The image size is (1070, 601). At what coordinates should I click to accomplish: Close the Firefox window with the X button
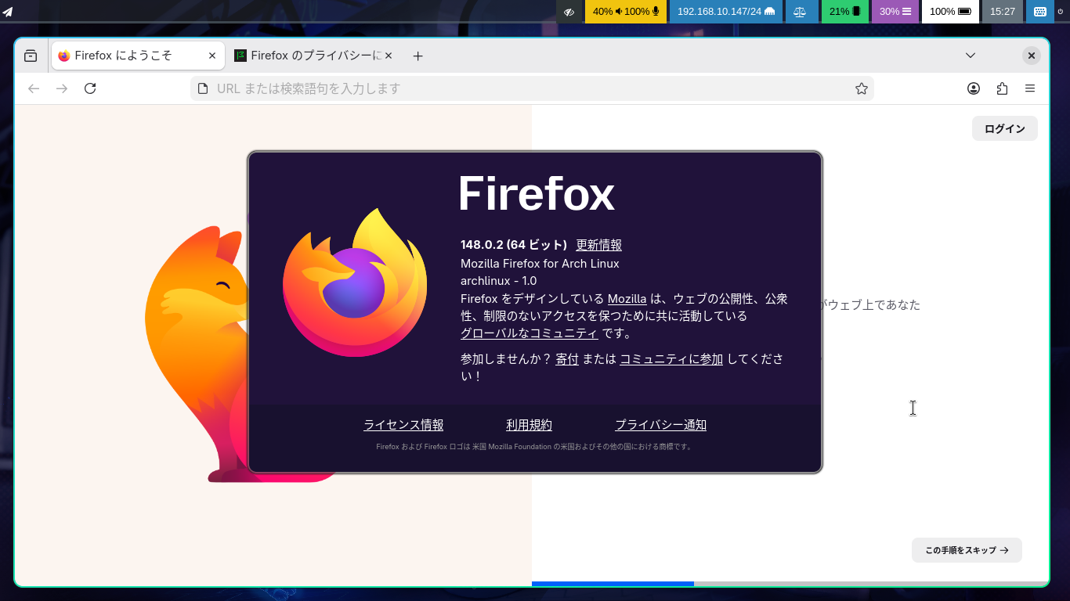click(1032, 56)
